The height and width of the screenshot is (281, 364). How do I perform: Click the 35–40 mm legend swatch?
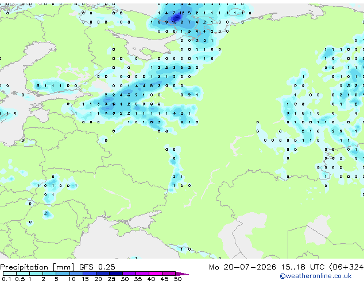pos(142,274)
